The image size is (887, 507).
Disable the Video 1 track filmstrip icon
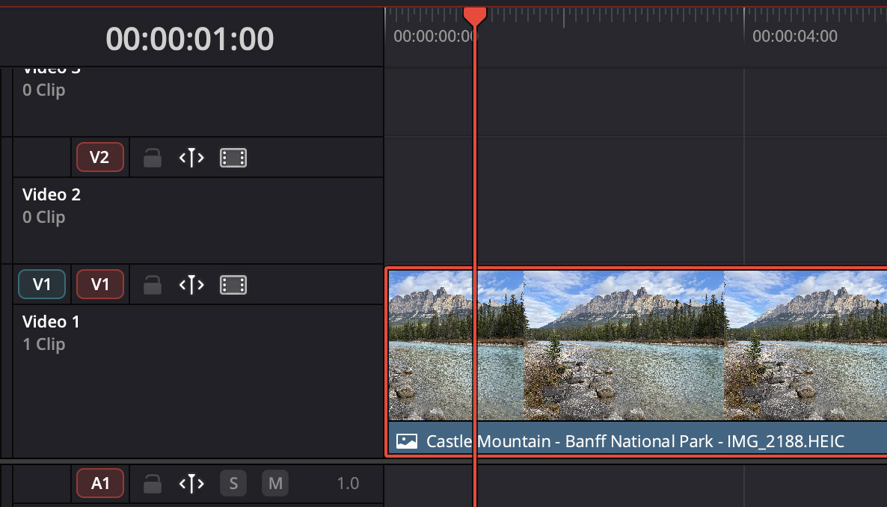click(233, 285)
